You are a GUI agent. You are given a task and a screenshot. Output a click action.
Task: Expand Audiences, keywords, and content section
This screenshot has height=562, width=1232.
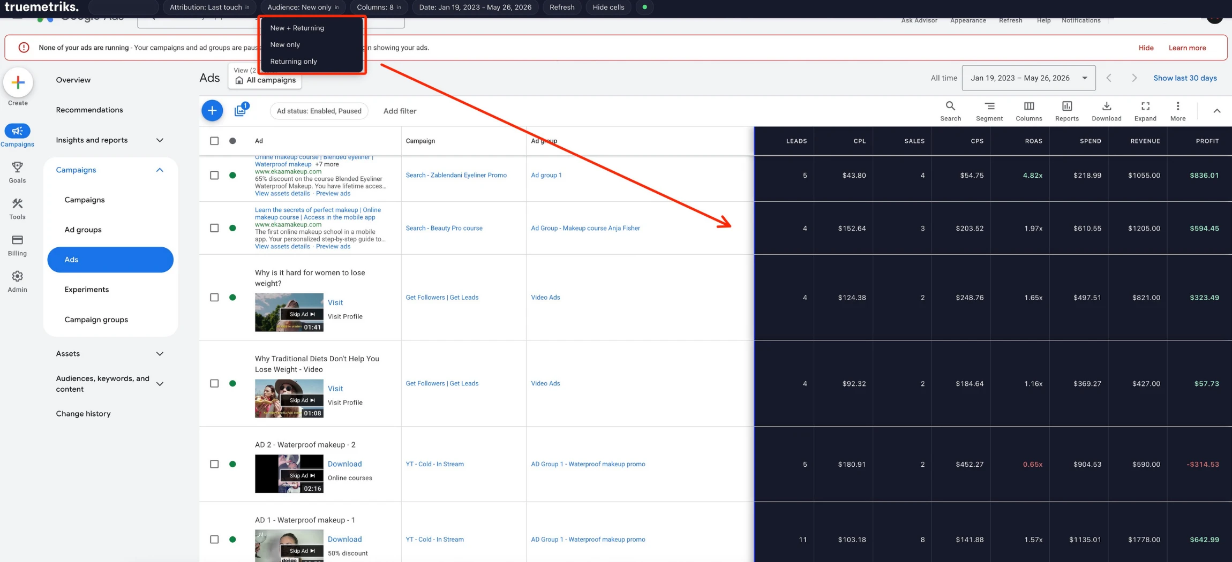click(160, 384)
